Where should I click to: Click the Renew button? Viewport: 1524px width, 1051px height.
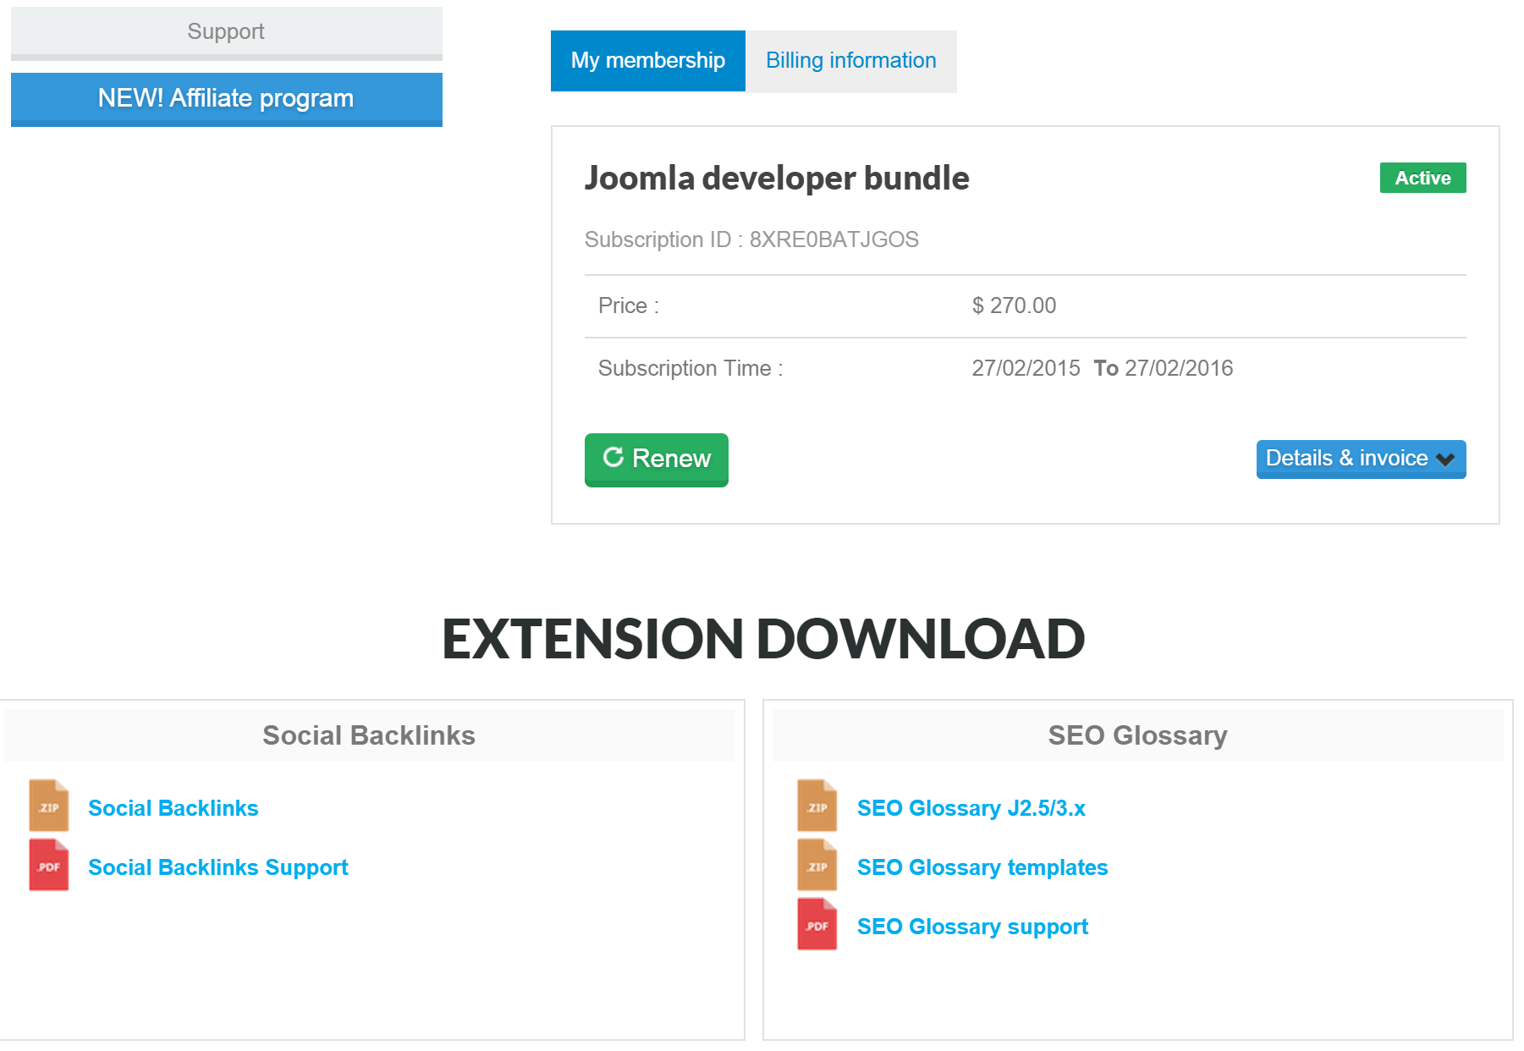(656, 459)
